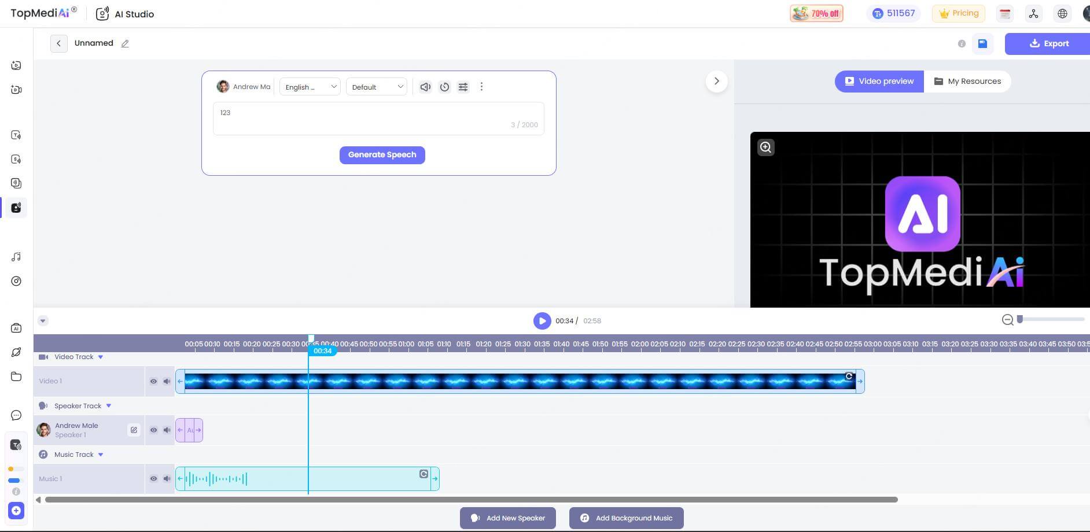Click zoom-out magnifier on the timeline
This screenshot has height=532, width=1090.
pyautogui.click(x=1007, y=320)
